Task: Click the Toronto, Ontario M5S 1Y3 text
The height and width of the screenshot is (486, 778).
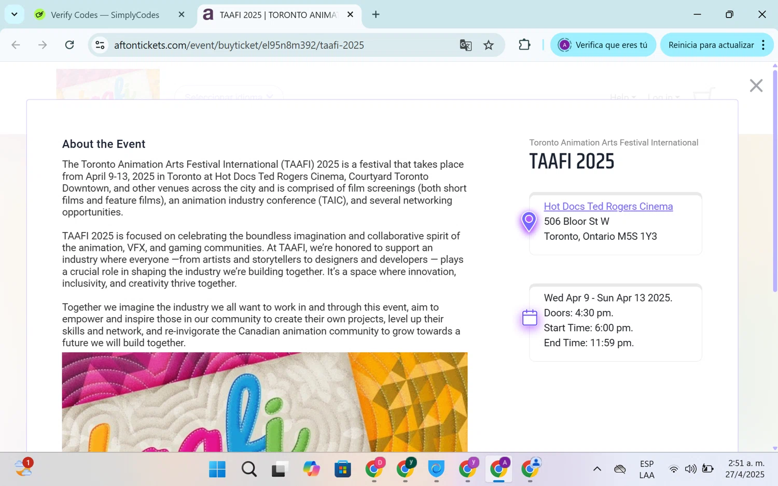Action: (600, 236)
